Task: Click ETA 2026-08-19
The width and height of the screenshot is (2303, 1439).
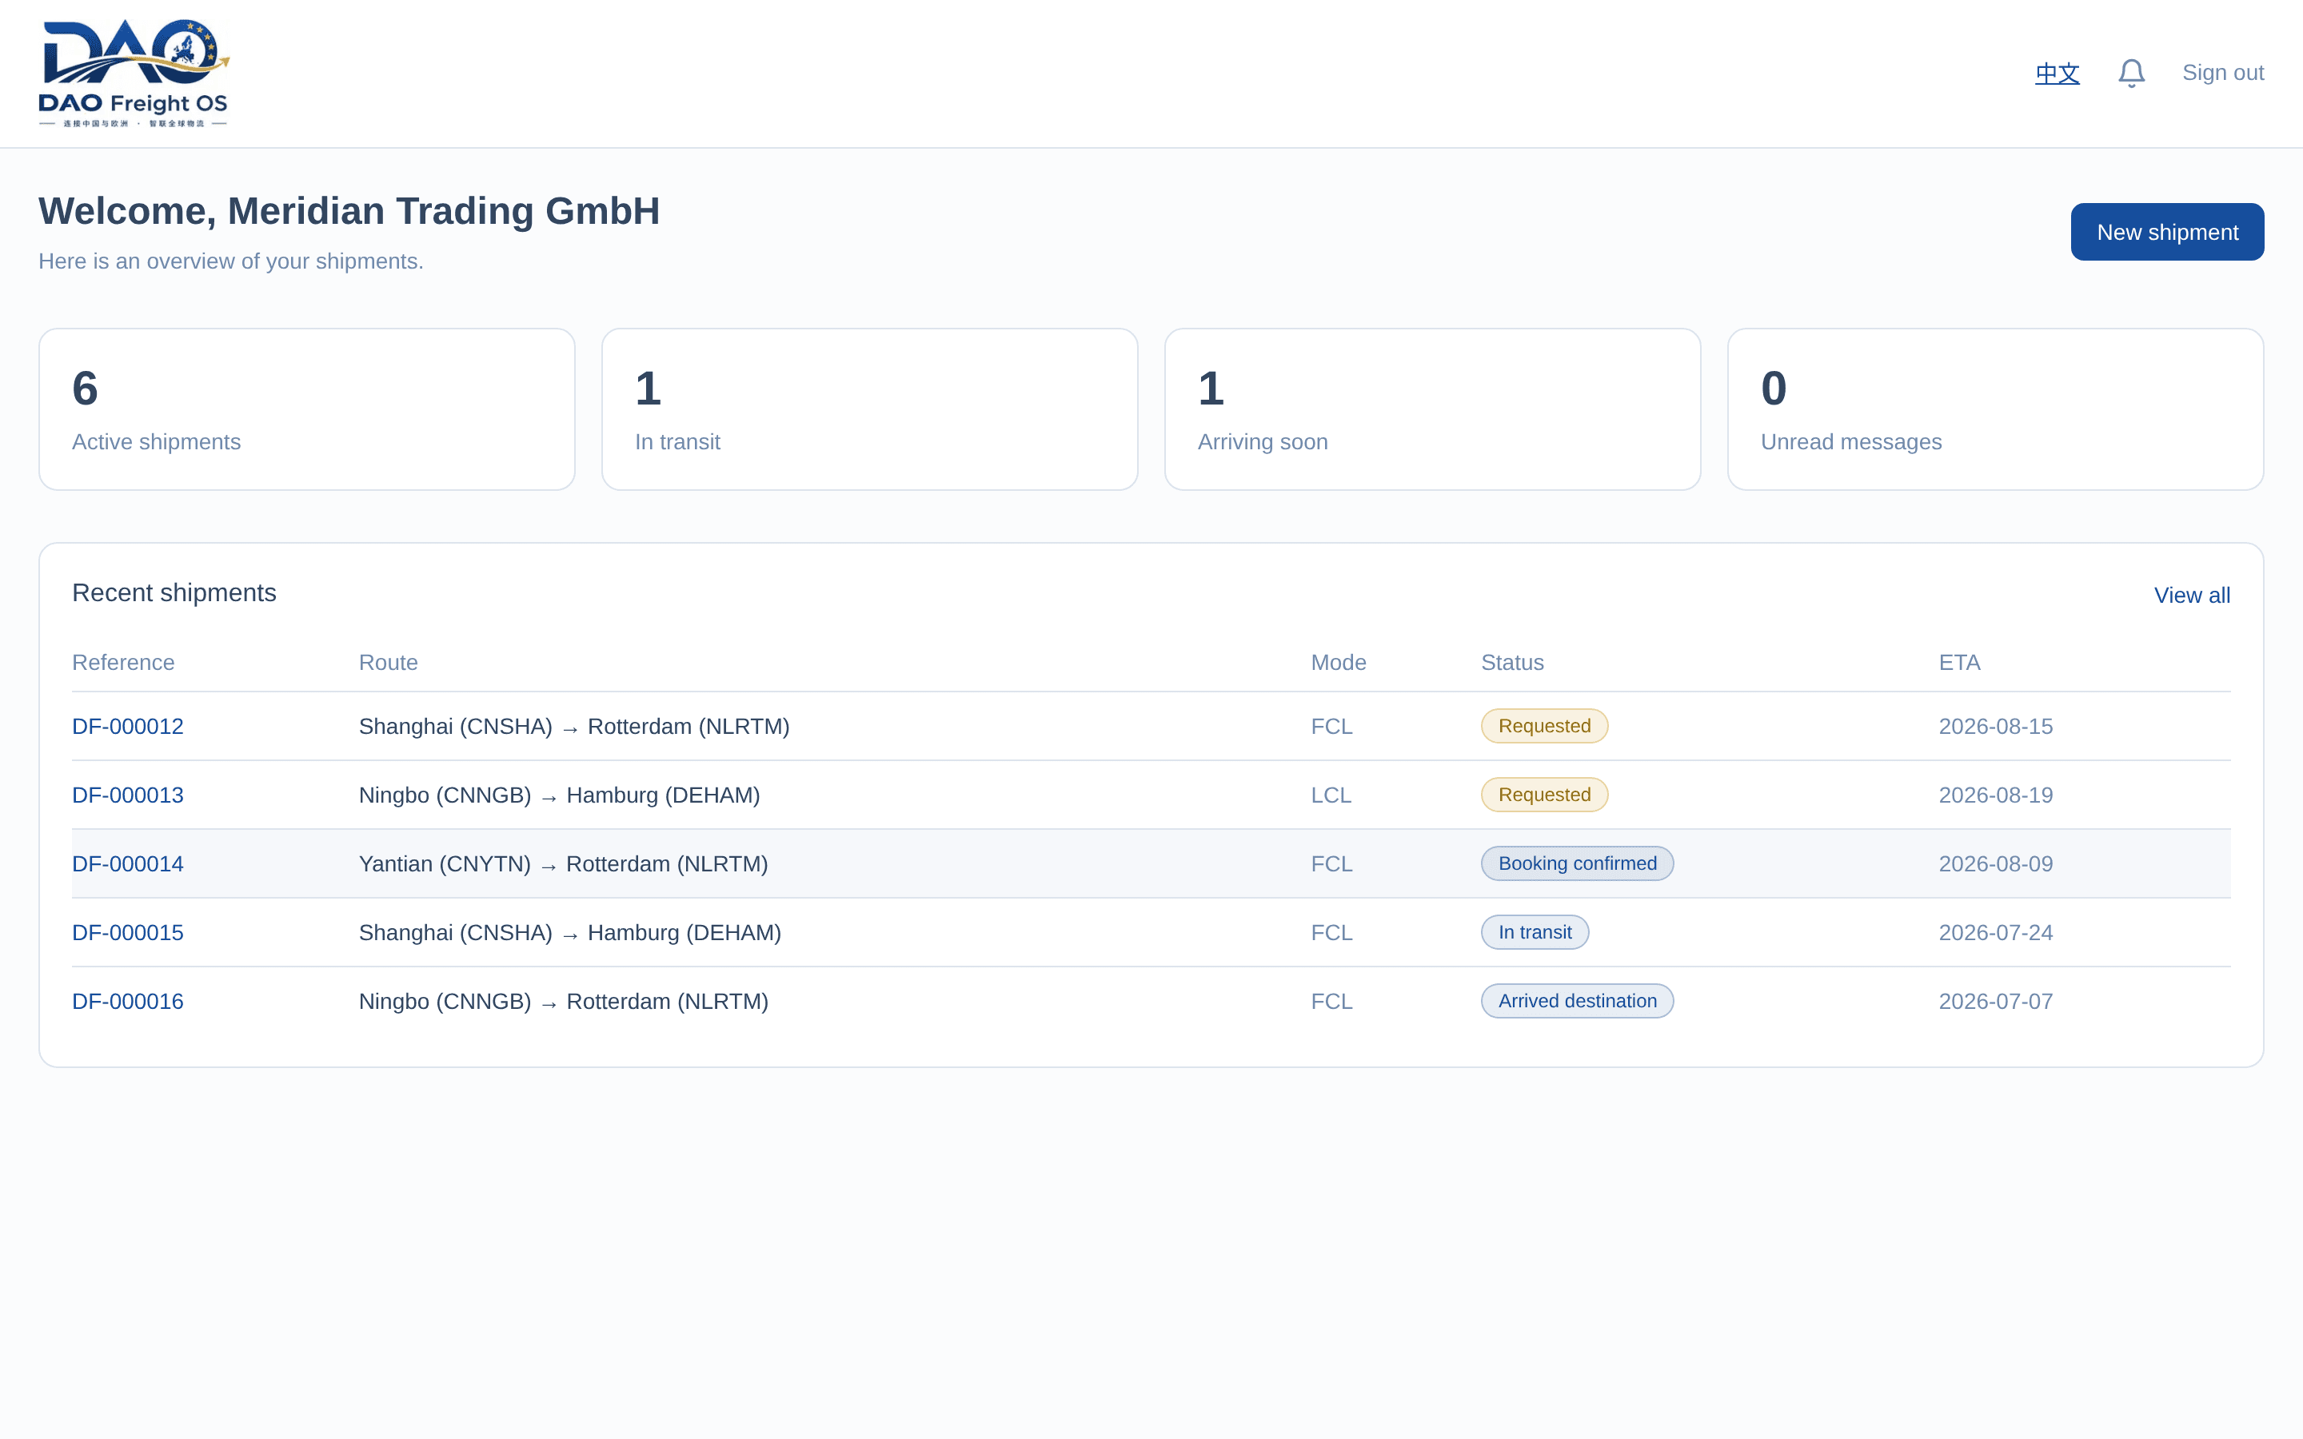Action: point(1996,795)
